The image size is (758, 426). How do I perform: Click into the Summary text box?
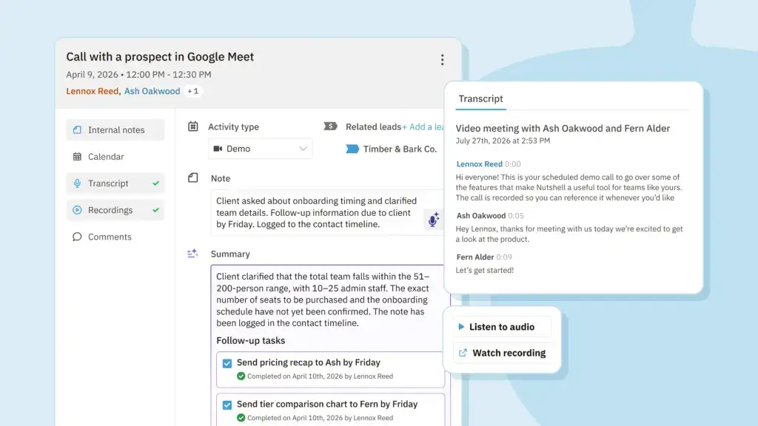pos(329,345)
